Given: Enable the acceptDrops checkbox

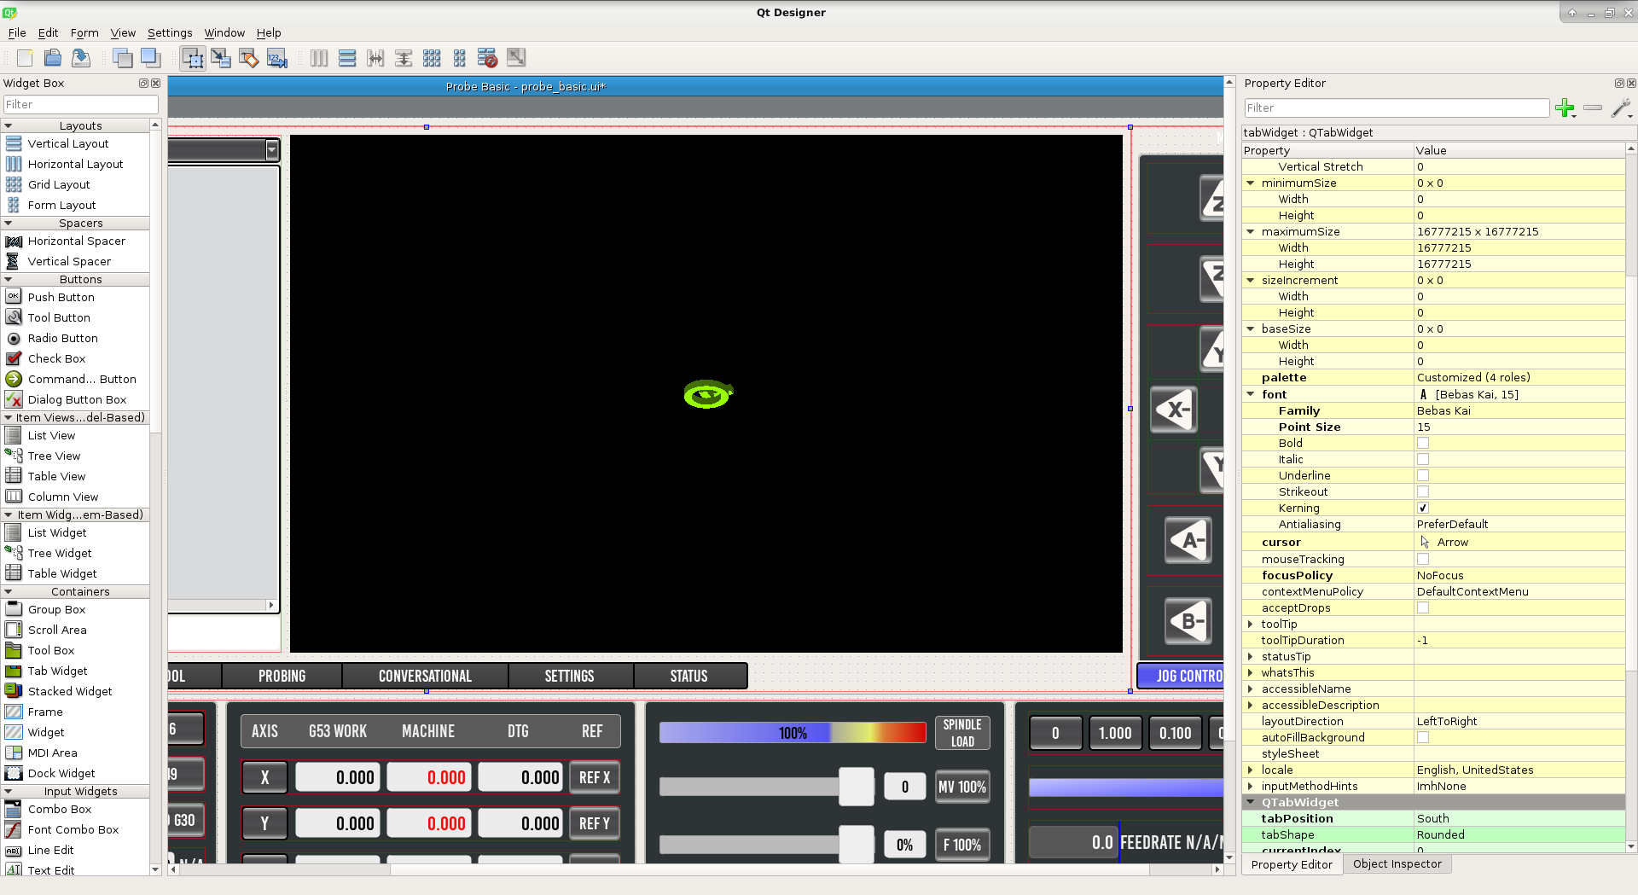Looking at the screenshot, I should click(x=1423, y=607).
